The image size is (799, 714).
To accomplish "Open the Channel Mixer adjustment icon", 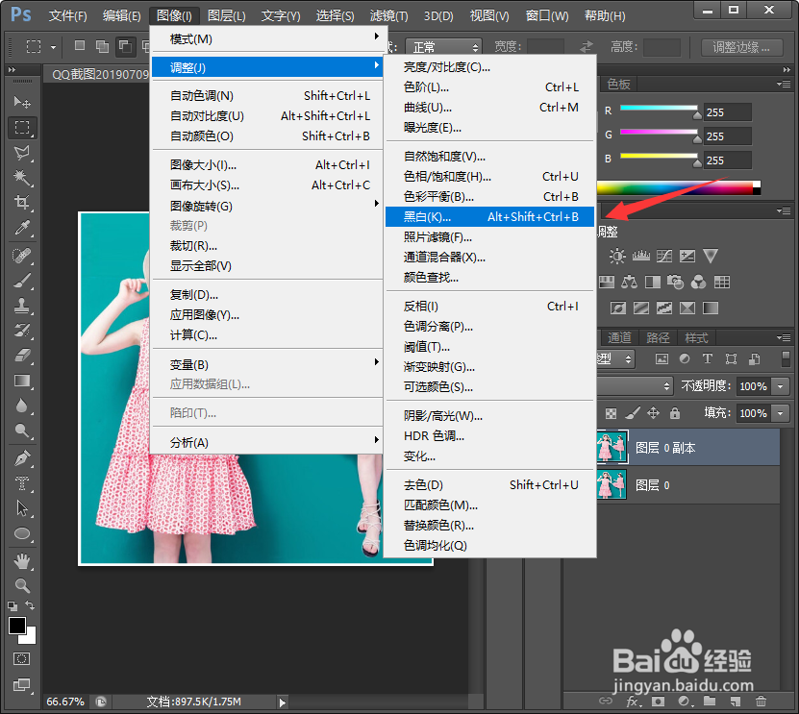I will (700, 283).
